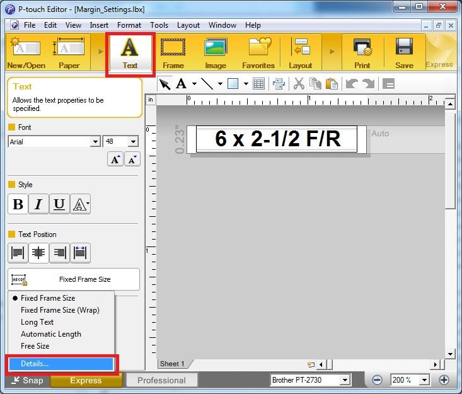Click the Text tool icon in ribbon
Viewport: 462px width, 394px height.
point(130,52)
